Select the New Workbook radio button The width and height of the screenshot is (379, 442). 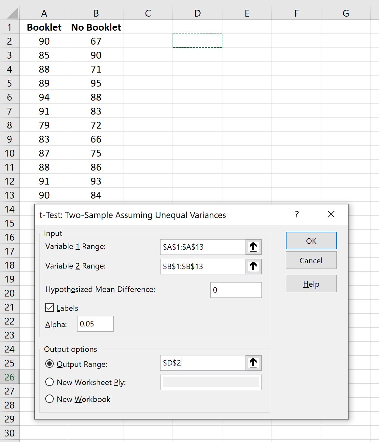click(x=49, y=399)
